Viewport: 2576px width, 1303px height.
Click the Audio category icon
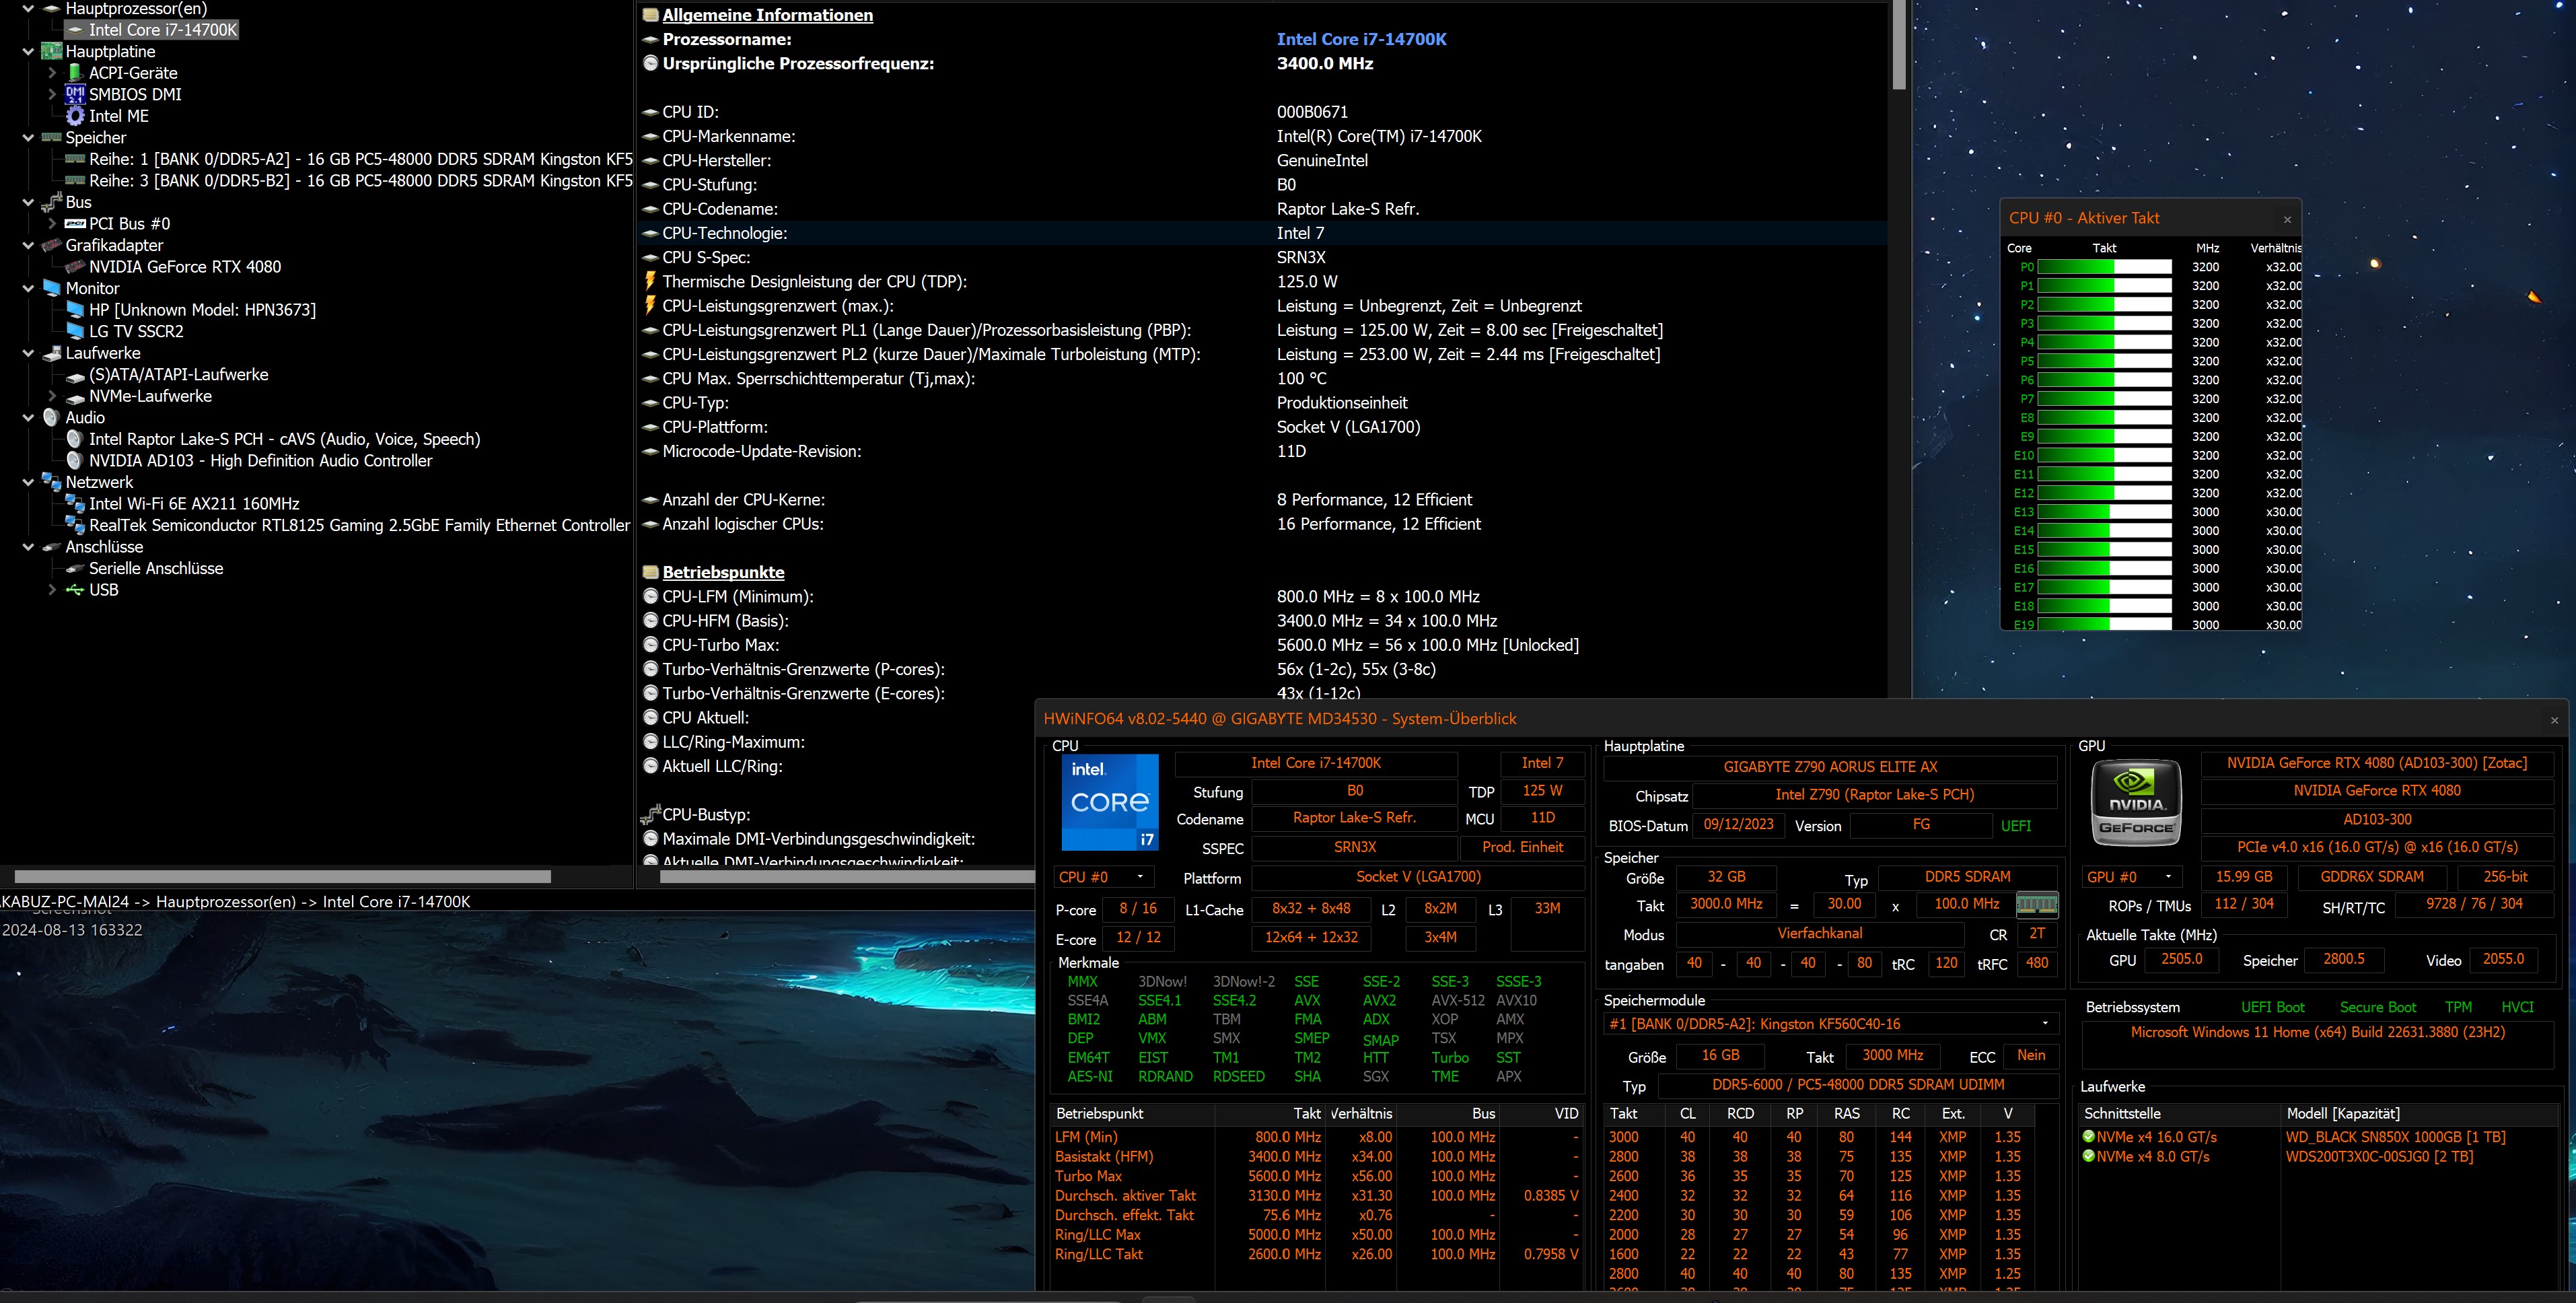click(x=52, y=417)
